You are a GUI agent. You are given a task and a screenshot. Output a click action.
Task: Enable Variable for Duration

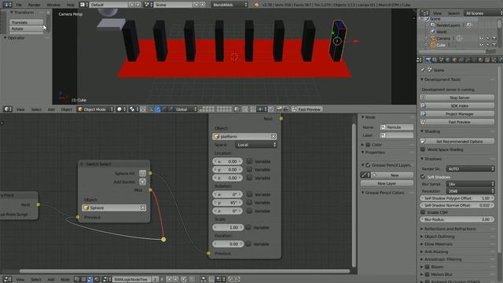[x=248, y=244]
